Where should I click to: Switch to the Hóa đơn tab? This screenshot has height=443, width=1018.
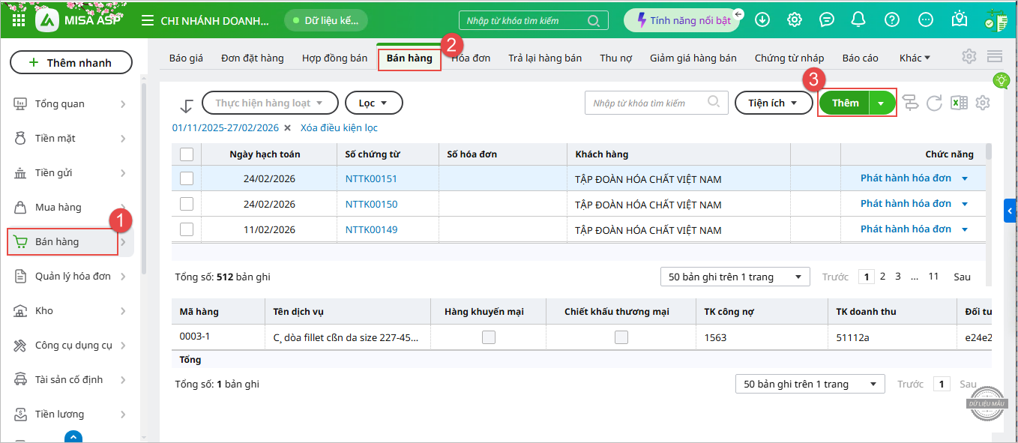[472, 58]
